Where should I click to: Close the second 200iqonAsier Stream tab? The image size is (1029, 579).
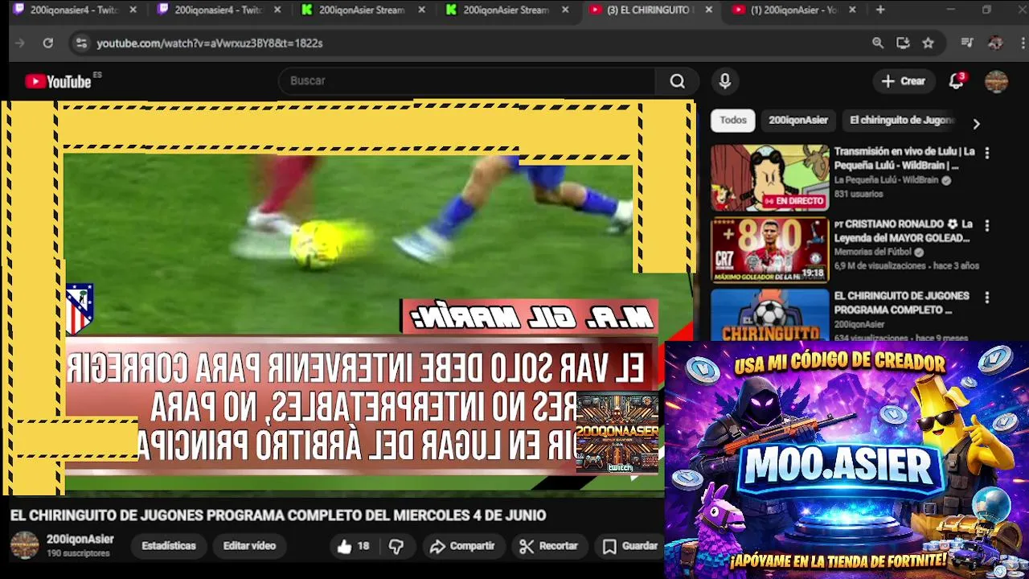pyautogui.click(x=564, y=10)
